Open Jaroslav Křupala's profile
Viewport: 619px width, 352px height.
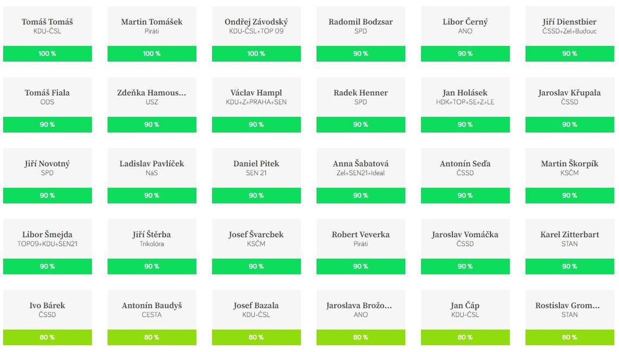pos(569,97)
